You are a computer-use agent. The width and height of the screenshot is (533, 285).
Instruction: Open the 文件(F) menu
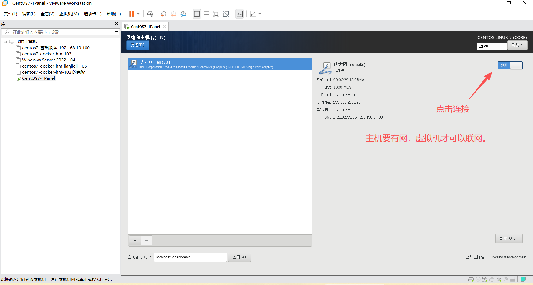(x=11, y=14)
